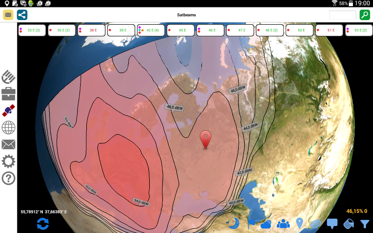
Task: Tap the battery indicator in status bar
Action: [x=351, y=3]
